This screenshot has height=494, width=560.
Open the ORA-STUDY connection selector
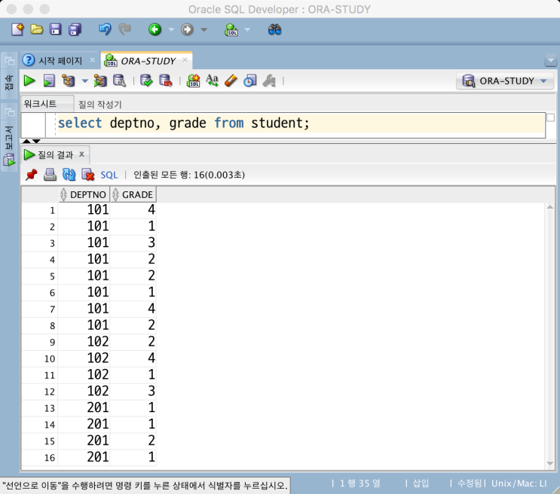click(505, 81)
